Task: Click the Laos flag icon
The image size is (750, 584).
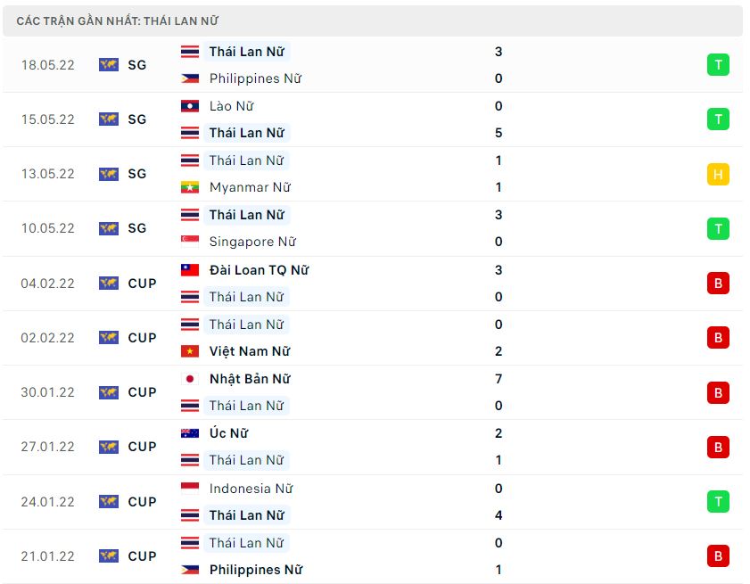Action: 190,106
